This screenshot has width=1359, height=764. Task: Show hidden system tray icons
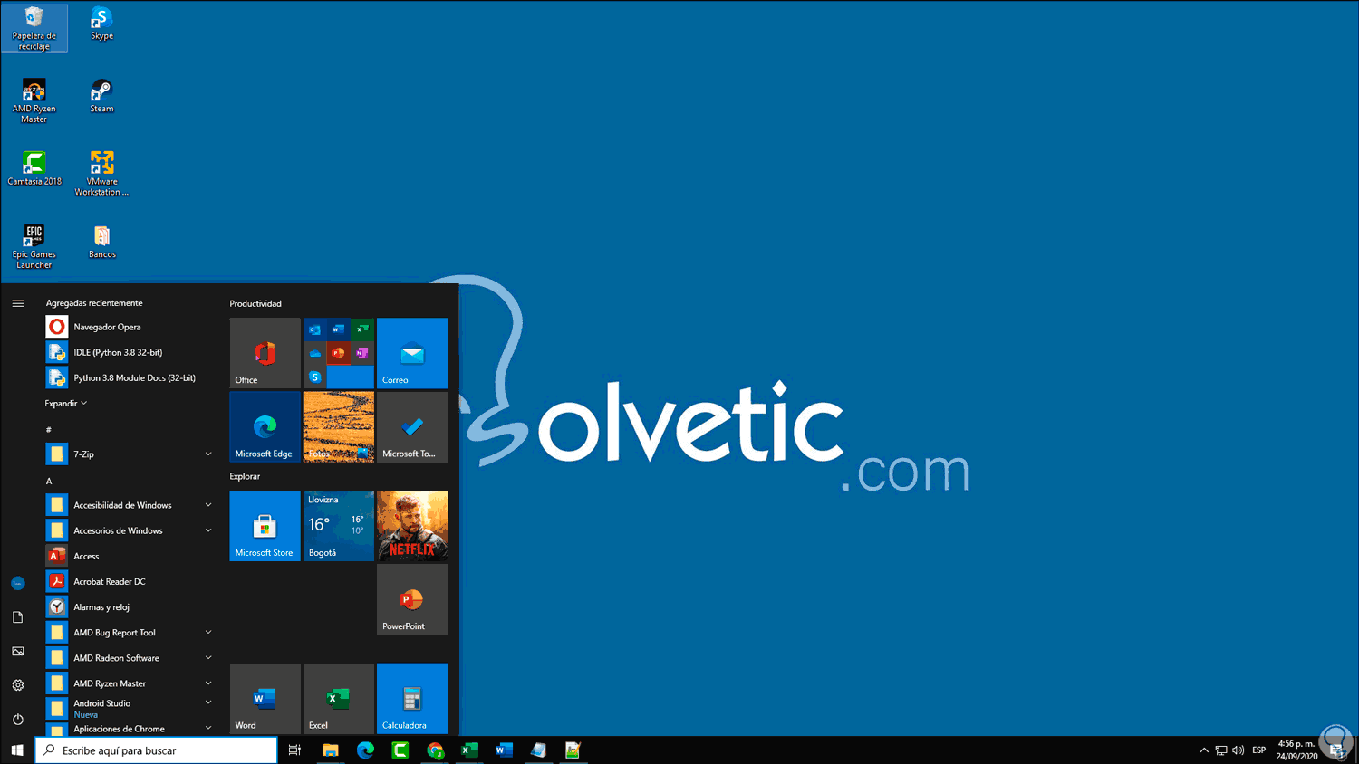click(1204, 750)
